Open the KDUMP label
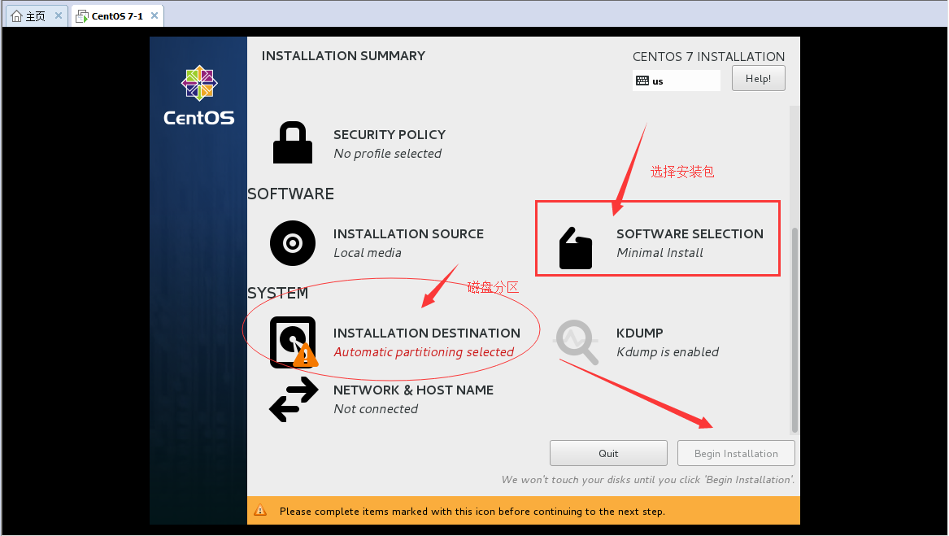The height and width of the screenshot is (536, 949). [x=640, y=333]
